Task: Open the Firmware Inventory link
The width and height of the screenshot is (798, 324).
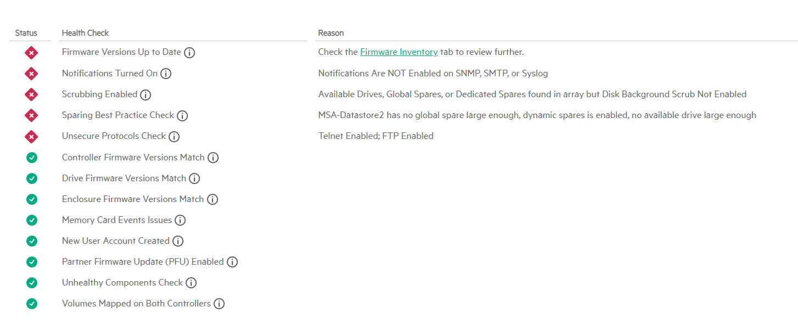Action: tap(399, 52)
